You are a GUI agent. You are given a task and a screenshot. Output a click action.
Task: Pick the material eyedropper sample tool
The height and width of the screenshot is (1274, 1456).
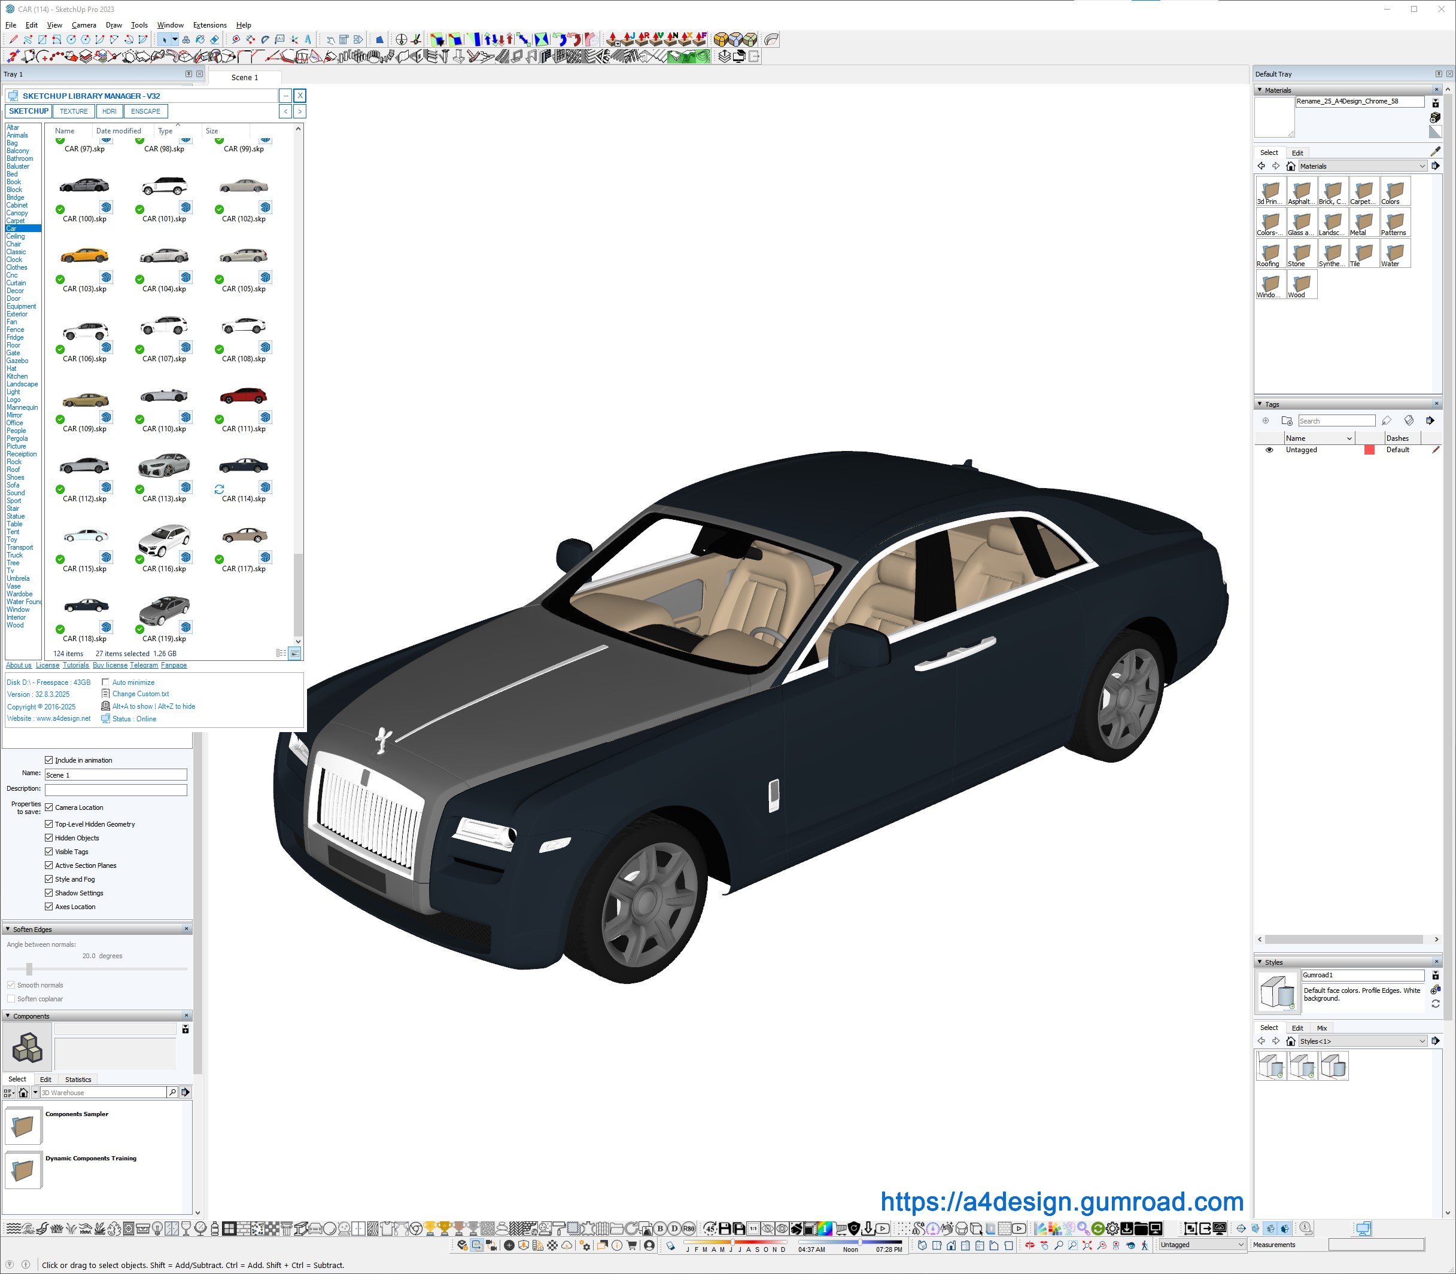(x=1434, y=151)
